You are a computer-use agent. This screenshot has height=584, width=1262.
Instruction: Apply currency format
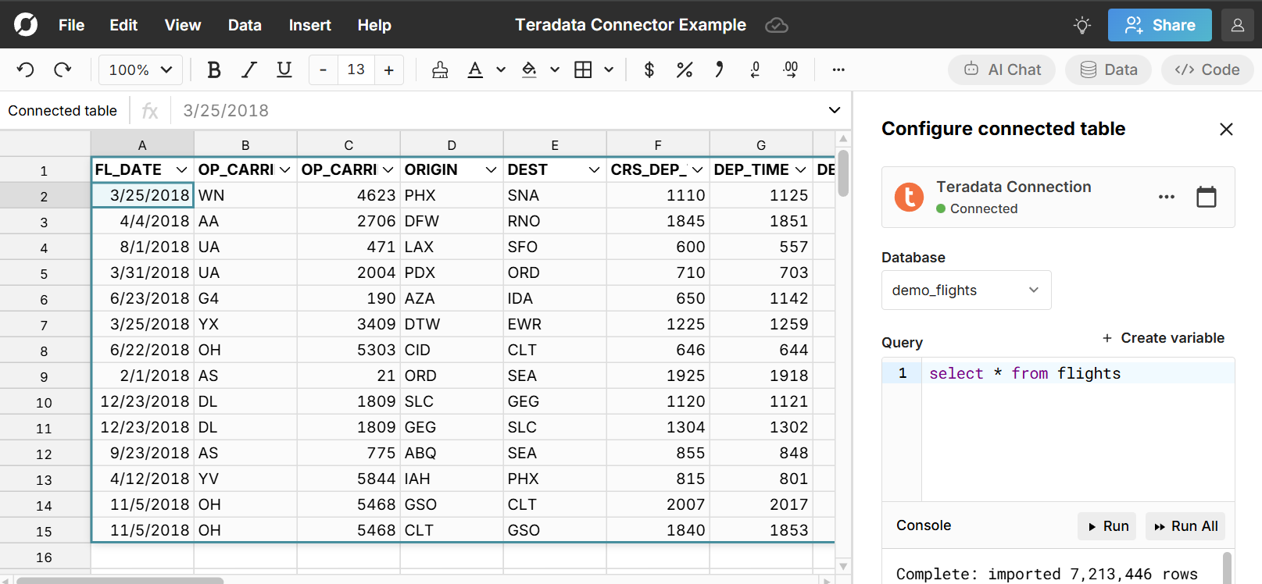(x=649, y=69)
